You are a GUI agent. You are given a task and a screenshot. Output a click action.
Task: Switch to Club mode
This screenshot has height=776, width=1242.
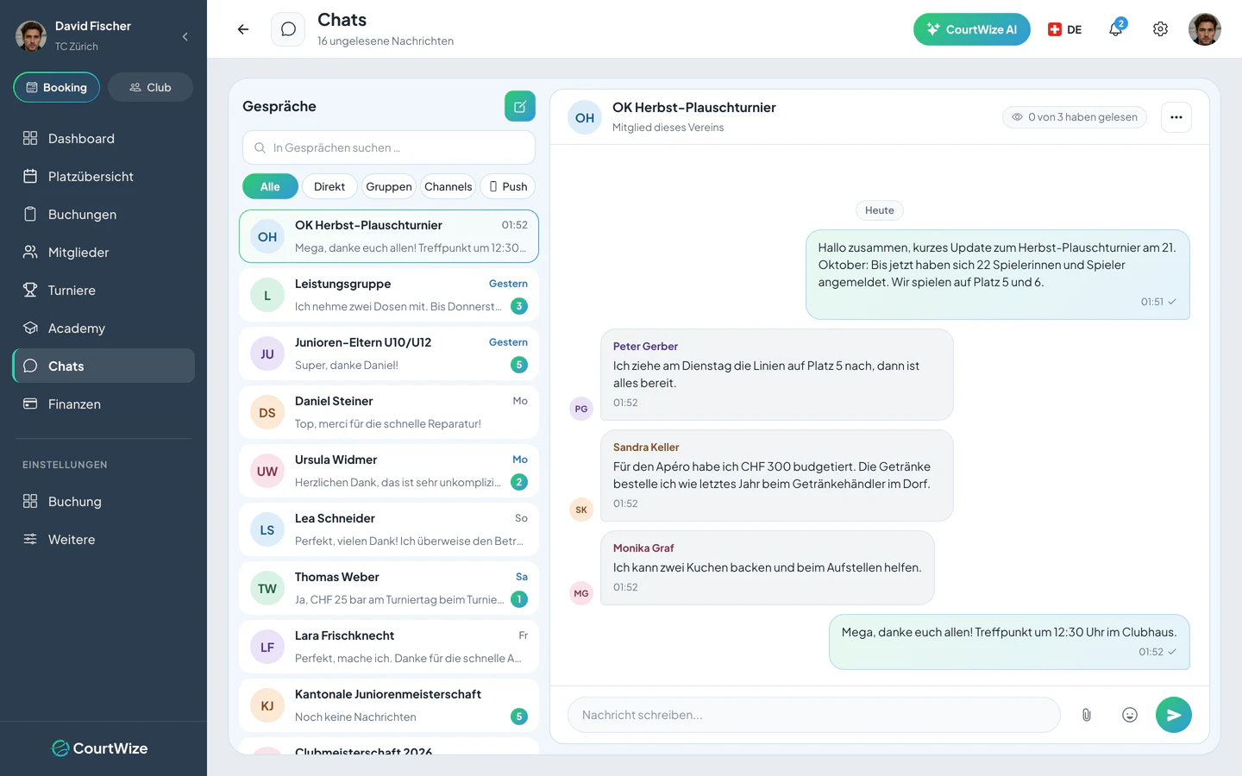click(150, 87)
